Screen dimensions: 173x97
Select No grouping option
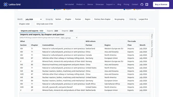(119, 19)
